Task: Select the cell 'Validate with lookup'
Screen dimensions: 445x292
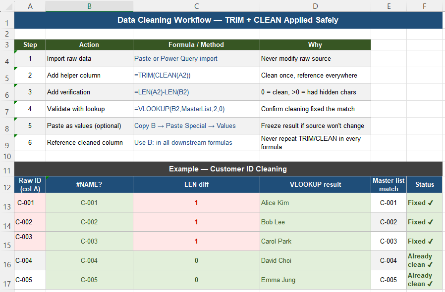Action: (x=89, y=109)
